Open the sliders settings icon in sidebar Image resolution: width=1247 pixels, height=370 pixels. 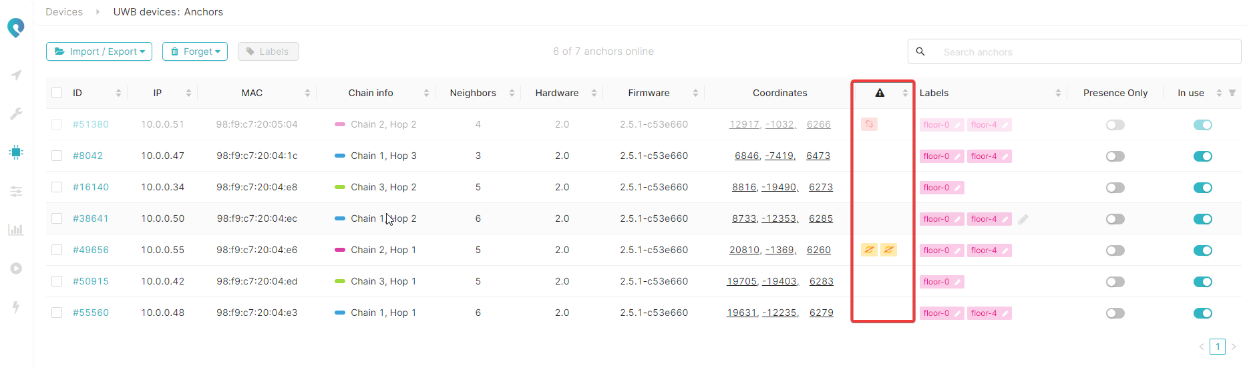(x=16, y=192)
